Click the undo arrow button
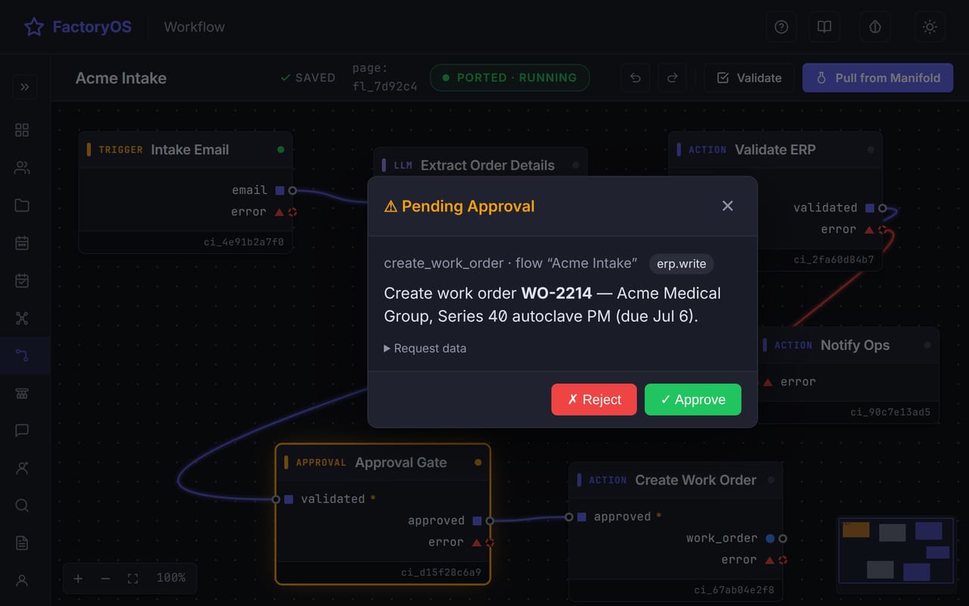 pos(636,78)
